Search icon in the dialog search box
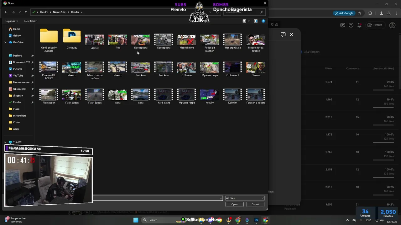This screenshot has width=401, height=225. 261,12
